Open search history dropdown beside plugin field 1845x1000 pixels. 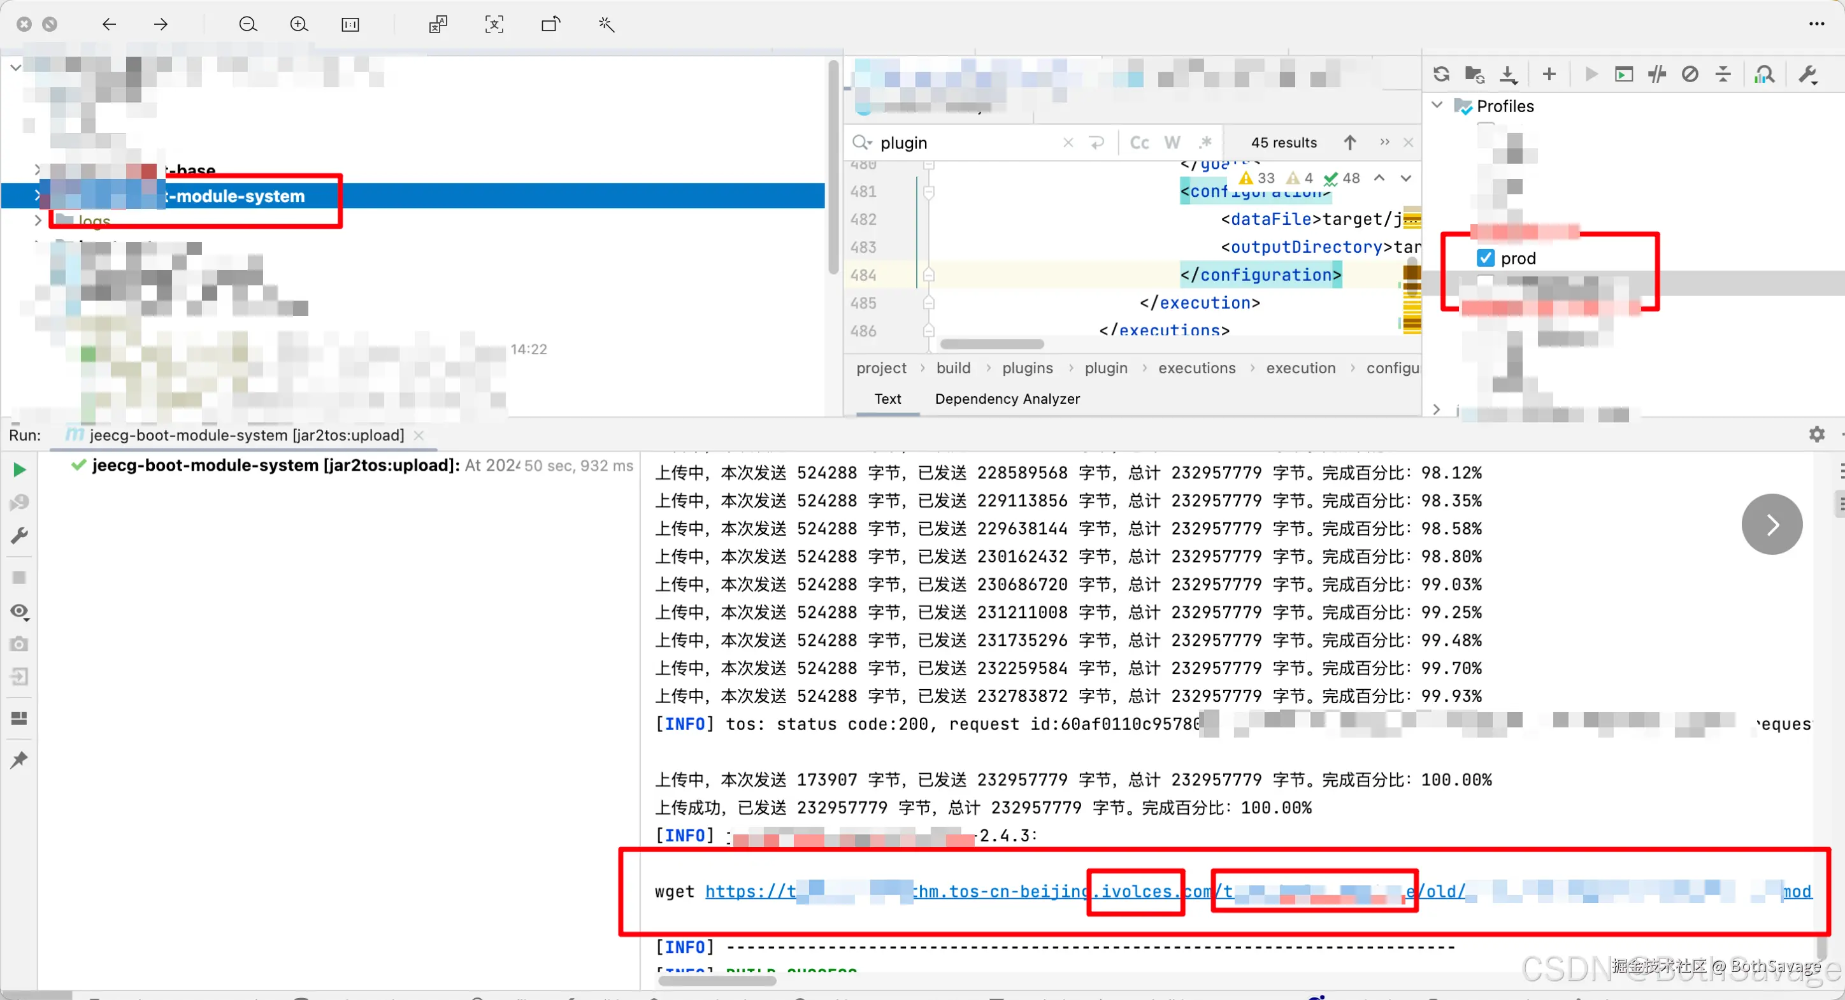pyautogui.click(x=861, y=143)
